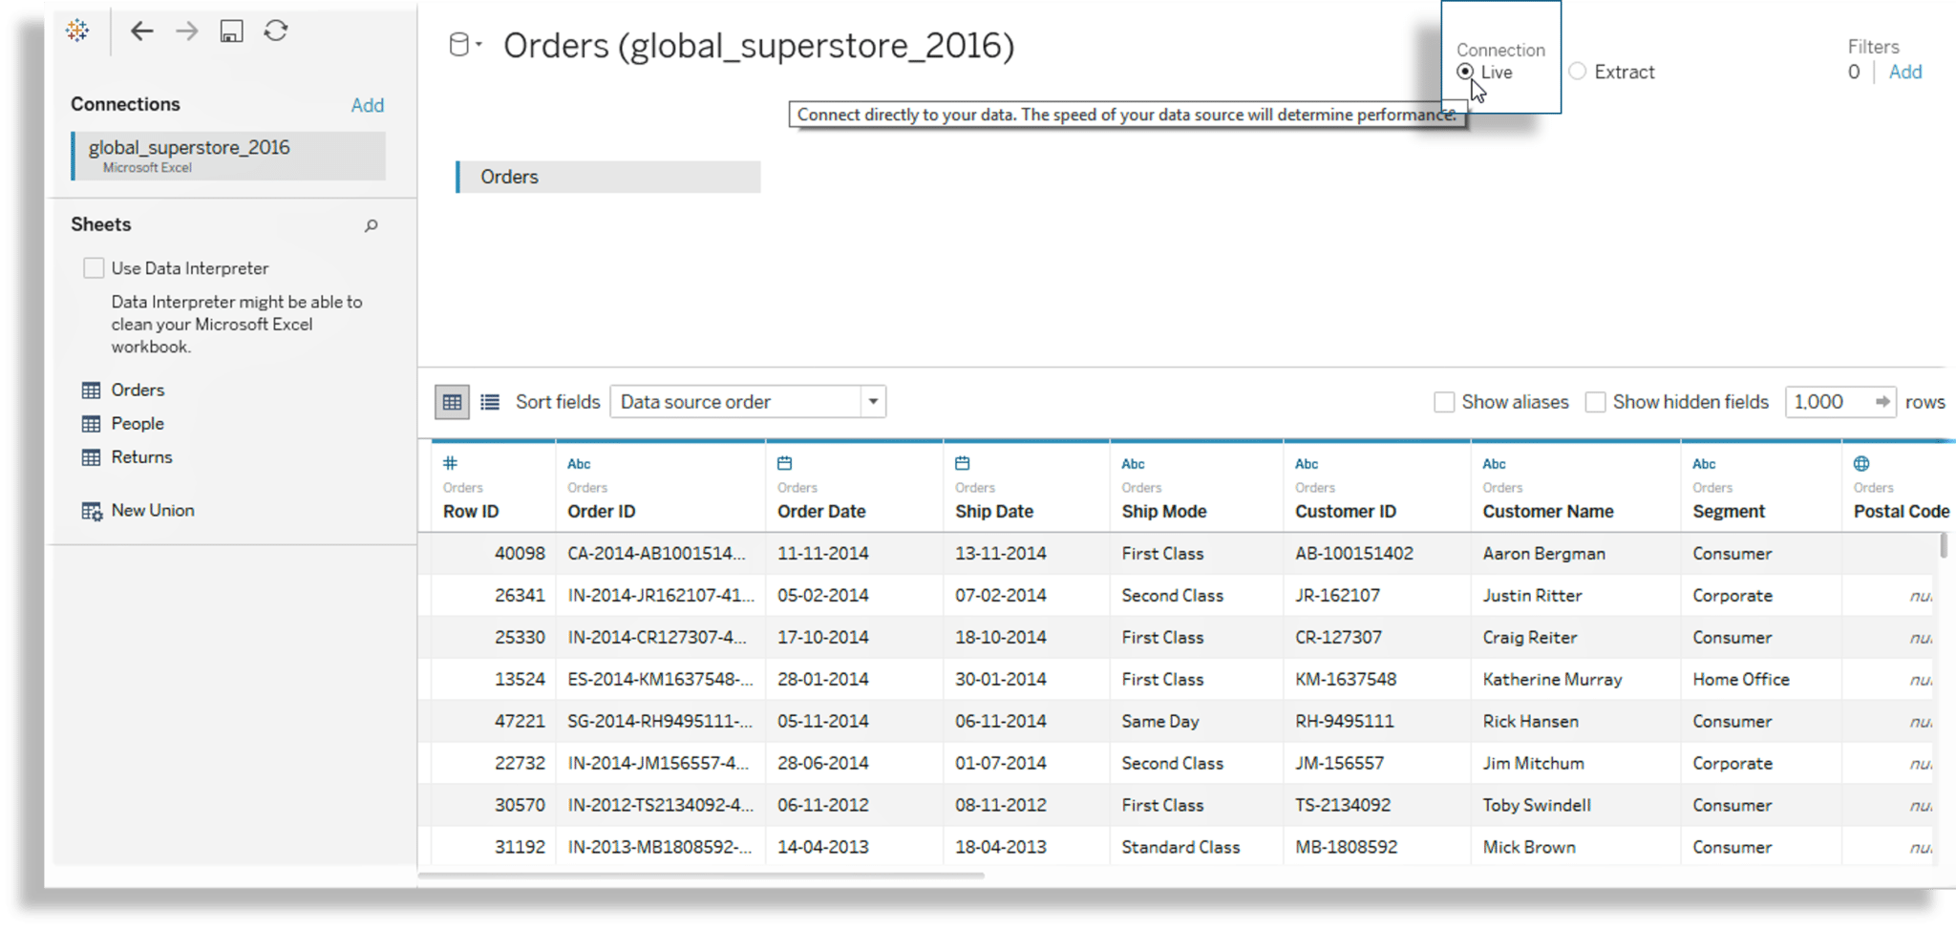This screenshot has height=929, width=1956.
Task: Select the People sheet table icon
Action: 91,423
